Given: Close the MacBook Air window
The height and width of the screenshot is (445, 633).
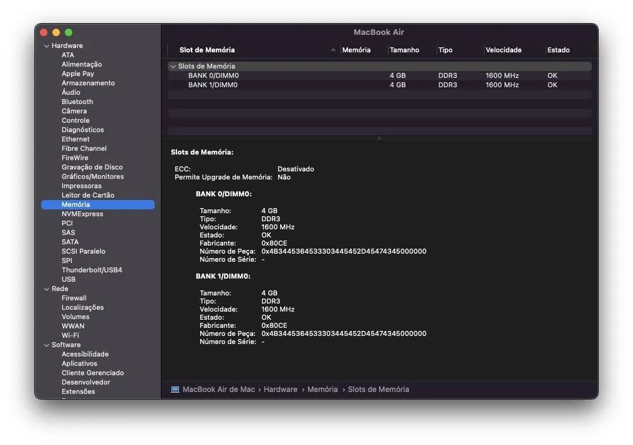Looking at the screenshot, I should [x=44, y=32].
